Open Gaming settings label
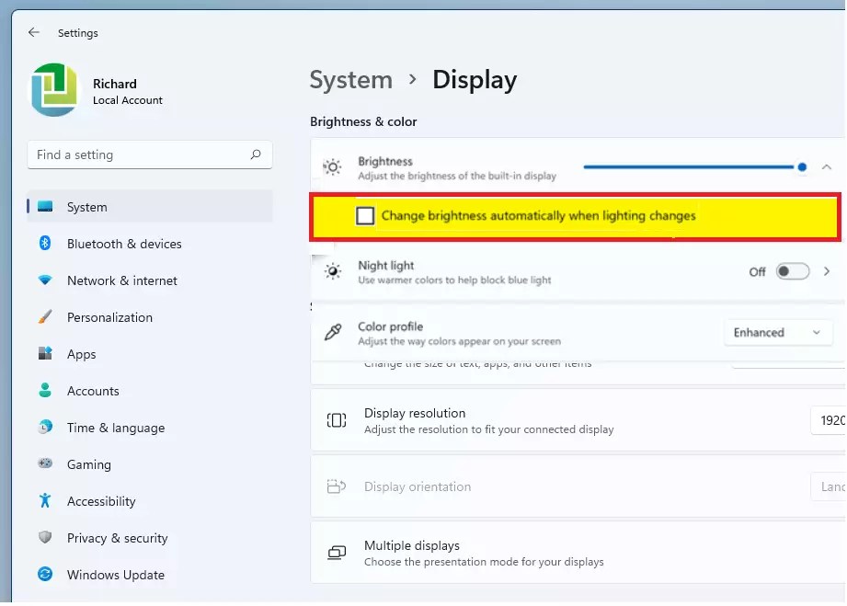Image resolution: width=847 pixels, height=606 pixels. coord(88,464)
